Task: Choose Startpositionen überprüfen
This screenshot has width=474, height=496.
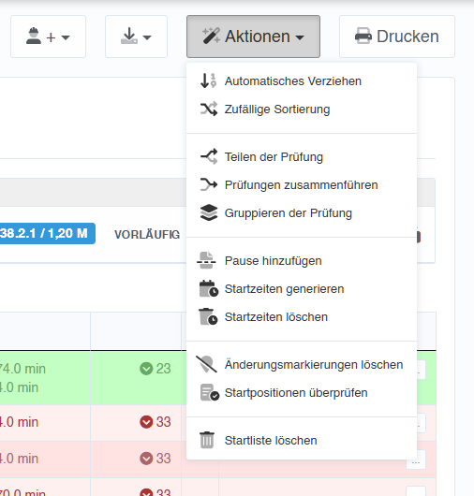Action: (302, 393)
